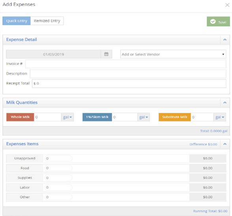Change Whole Milk unit from gal
232x216 pixels.
(68, 117)
